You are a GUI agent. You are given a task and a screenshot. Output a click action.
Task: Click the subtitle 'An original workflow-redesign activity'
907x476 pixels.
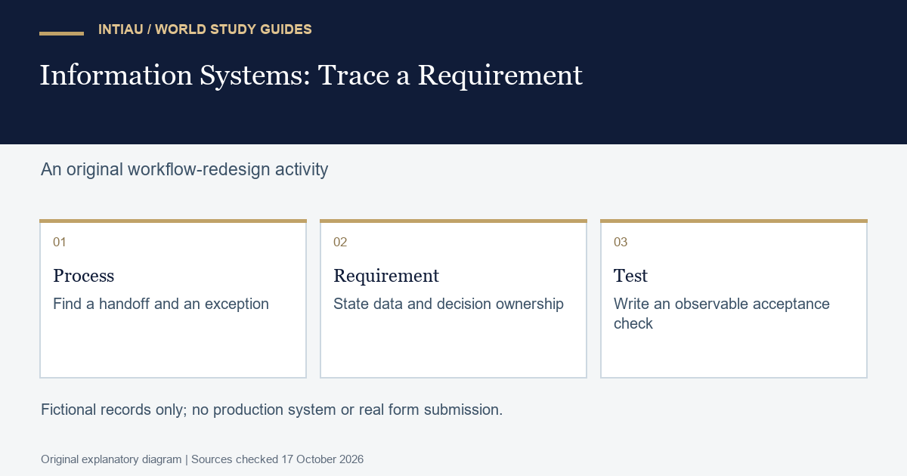[x=184, y=169]
